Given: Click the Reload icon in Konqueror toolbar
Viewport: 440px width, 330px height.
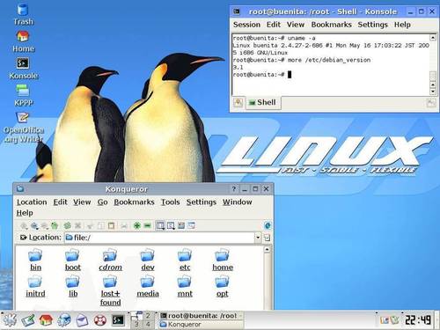Looking at the screenshot, I should pos(68,225).
